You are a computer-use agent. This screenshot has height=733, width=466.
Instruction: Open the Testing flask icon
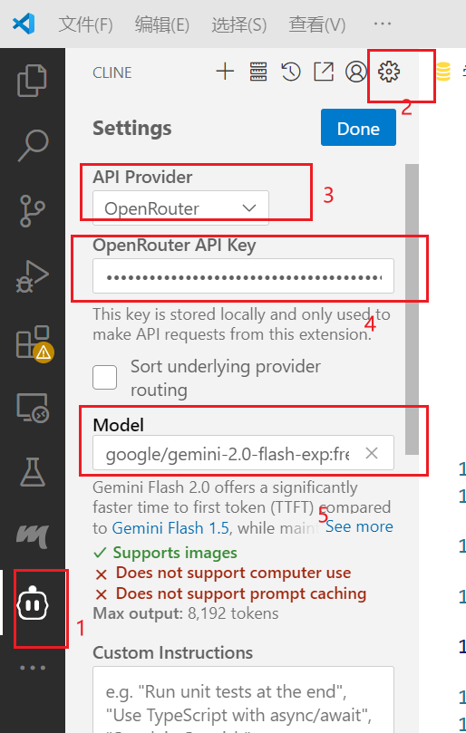pos(32,472)
